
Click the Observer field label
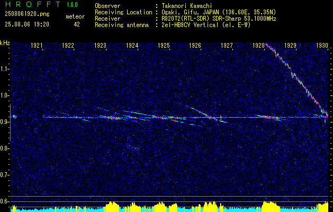pyautogui.click(x=107, y=6)
